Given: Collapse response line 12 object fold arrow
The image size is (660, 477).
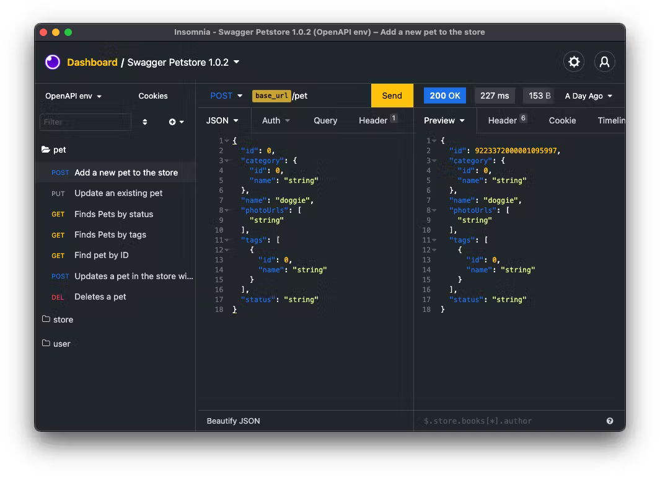Looking at the screenshot, I should pyautogui.click(x=434, y=250).
